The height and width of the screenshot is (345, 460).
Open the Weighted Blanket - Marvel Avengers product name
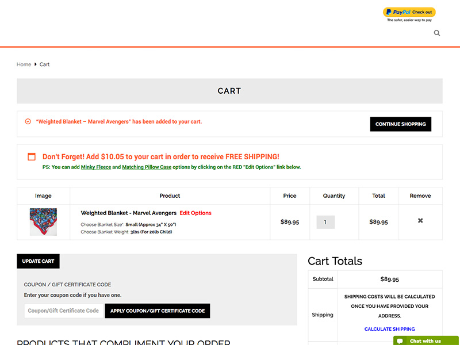pyautogui.click(x=128, y=213)
